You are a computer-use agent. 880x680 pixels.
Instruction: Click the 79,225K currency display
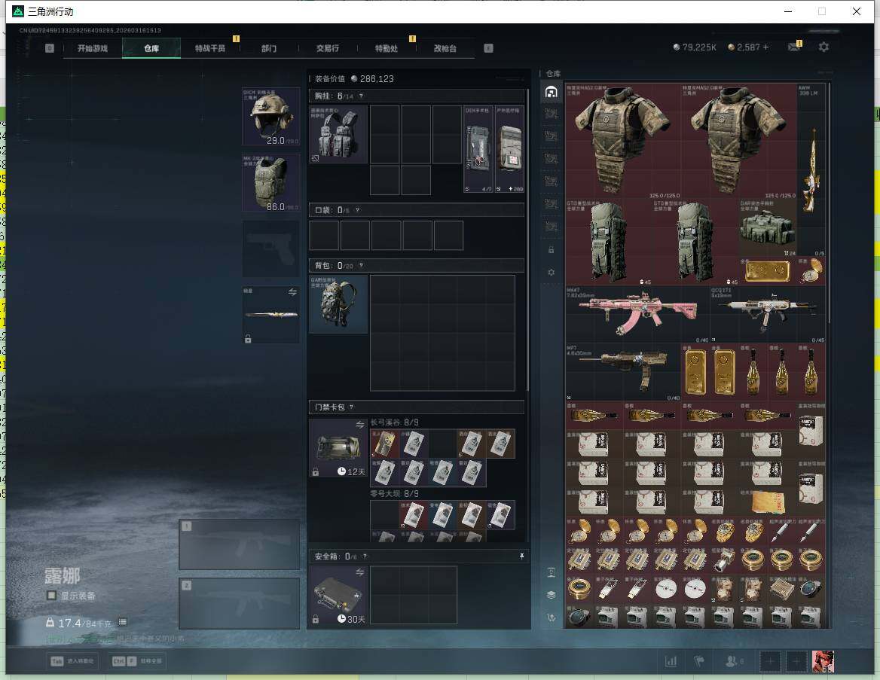tap(694, 47)
